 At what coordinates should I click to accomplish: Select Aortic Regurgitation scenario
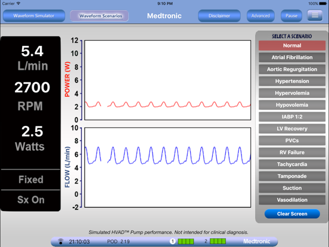point(292,69)
